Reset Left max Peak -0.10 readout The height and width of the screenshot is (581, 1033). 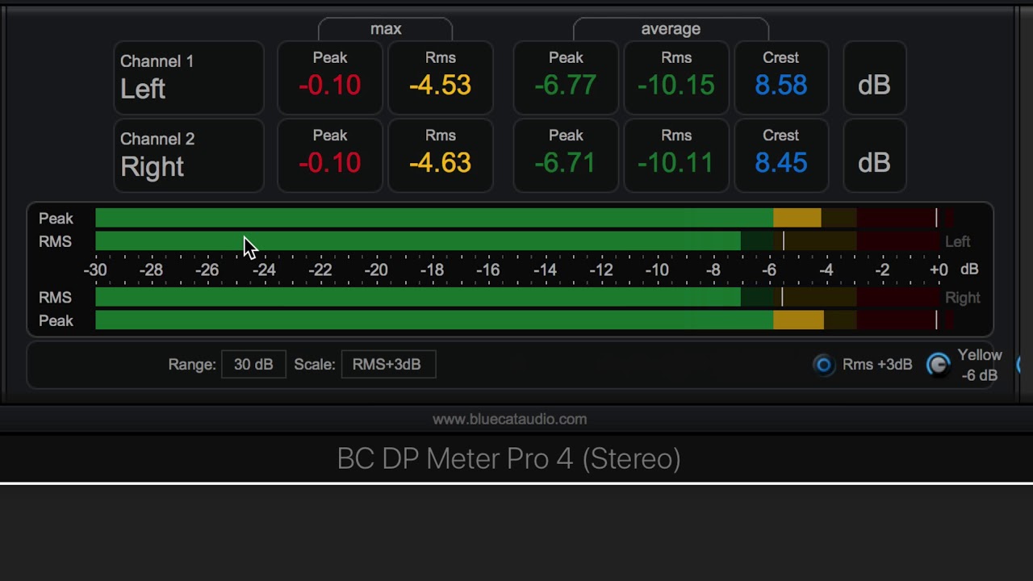330,77
